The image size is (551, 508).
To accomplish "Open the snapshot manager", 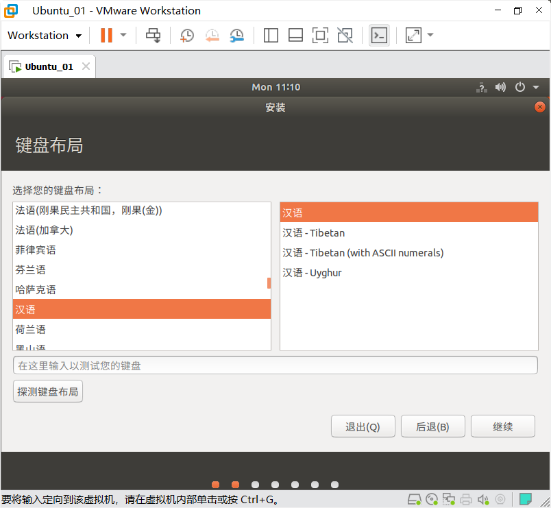I will tap(237, 36).
